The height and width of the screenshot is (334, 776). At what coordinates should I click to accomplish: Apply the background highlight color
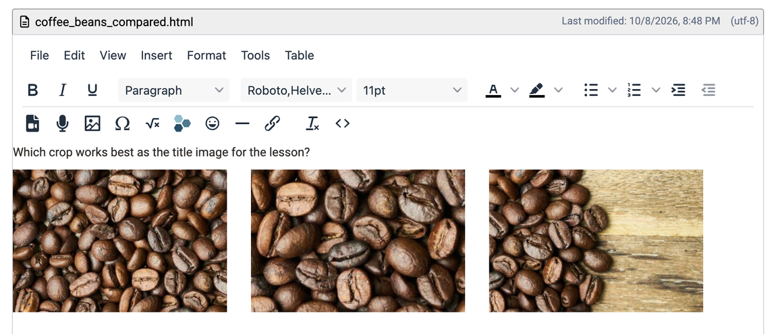[536, 90]
